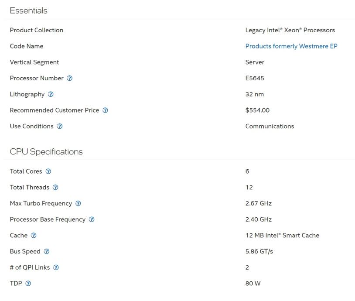Click help icon beside Max Turbo Frequency

(78, 204)
